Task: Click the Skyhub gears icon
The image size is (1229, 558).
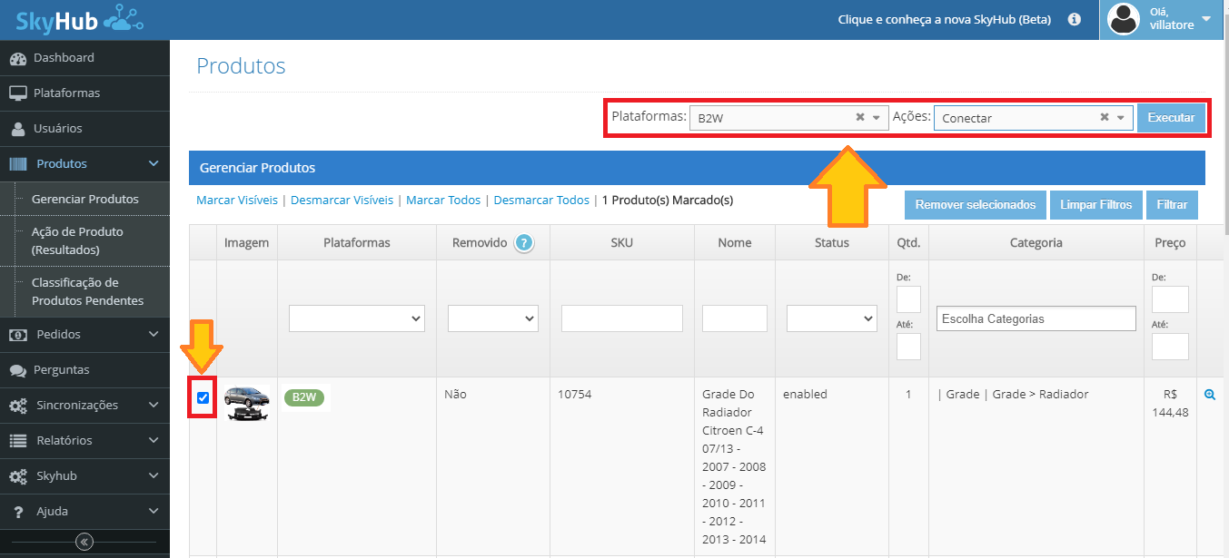Action: point(17,476)
